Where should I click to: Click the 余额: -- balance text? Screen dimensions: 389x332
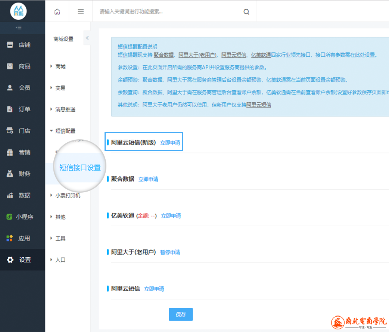tap(146, 216)
